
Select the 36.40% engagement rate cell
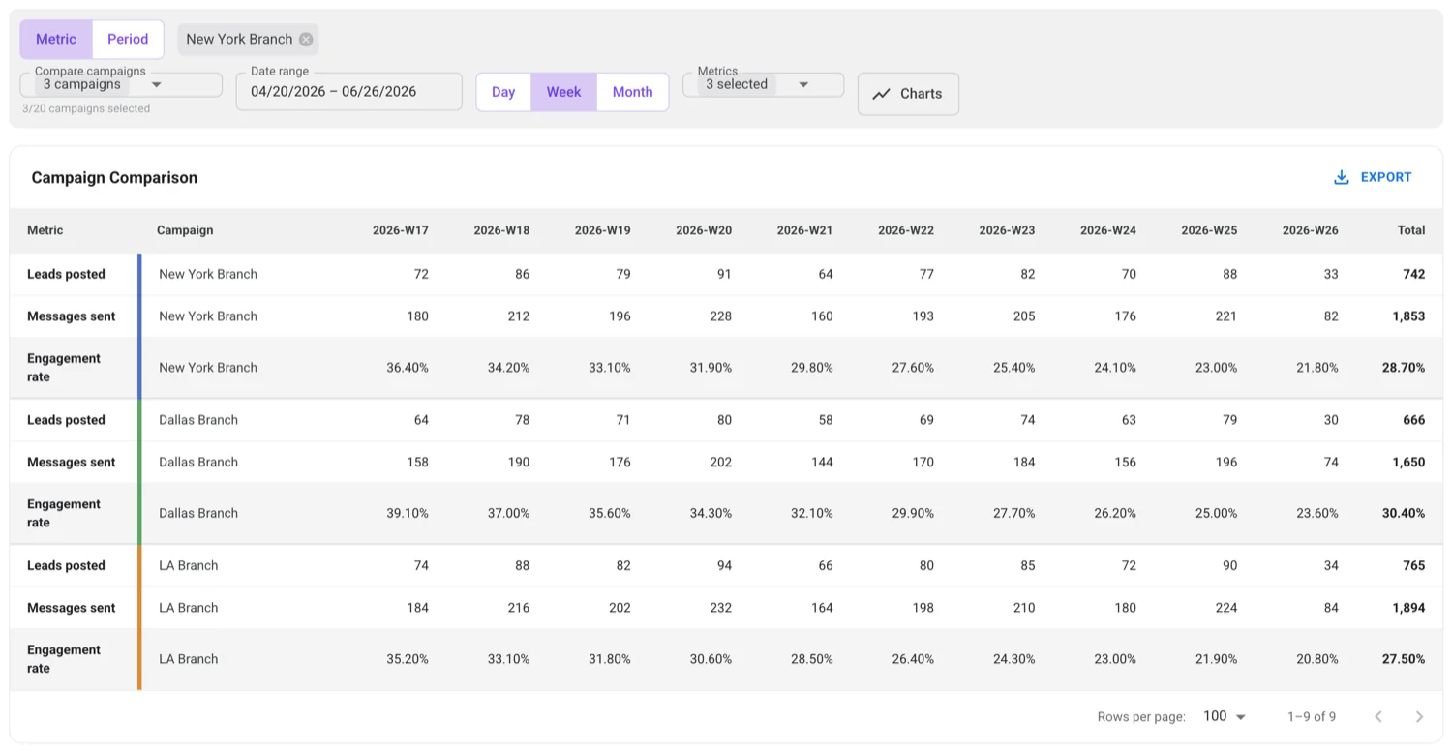click(408, 368)
